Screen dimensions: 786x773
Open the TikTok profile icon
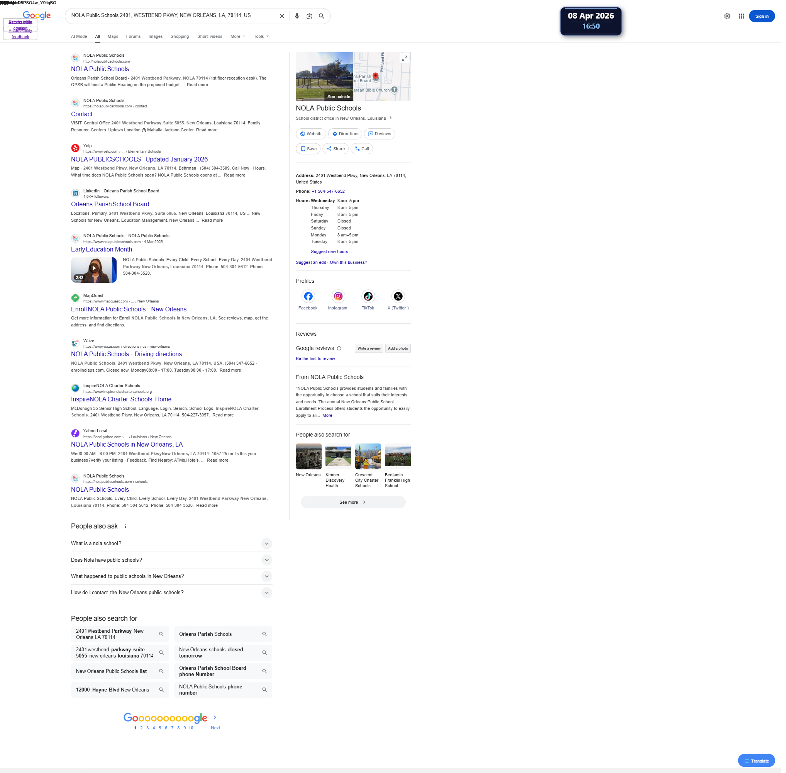click(x=368, y=296)
